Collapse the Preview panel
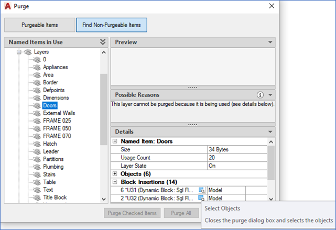The height and width of the screenshot is (230, 336). tap(270, 42)
